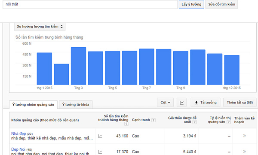Click the 'Thg 3' bar in chart

[x=79, y=66]
